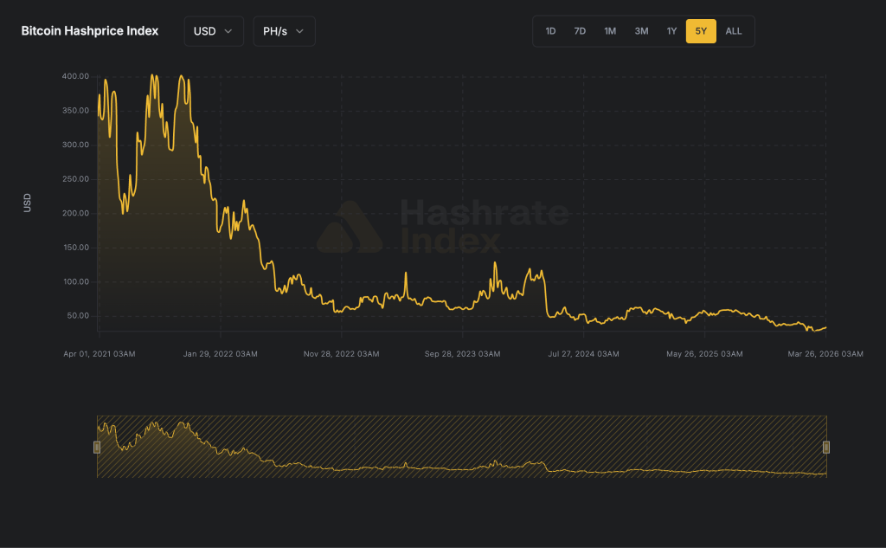Select the 1D time range
This screenshot has width=886, height=548.
[550, 31]
